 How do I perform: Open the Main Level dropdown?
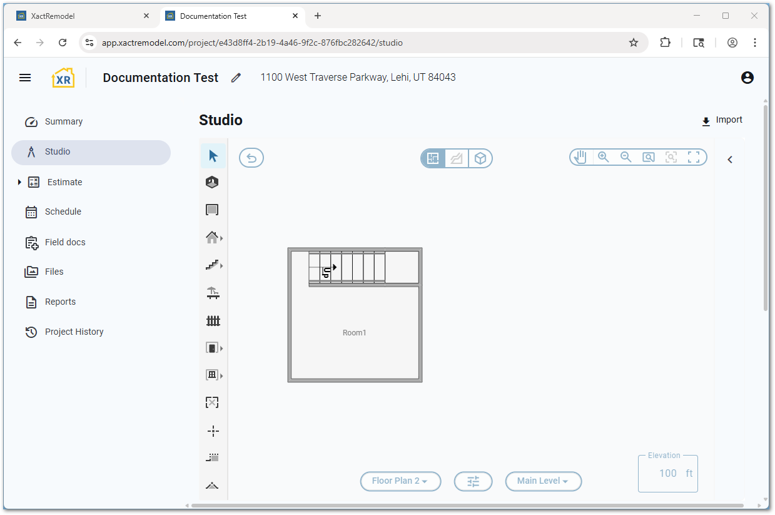point(543,481)
